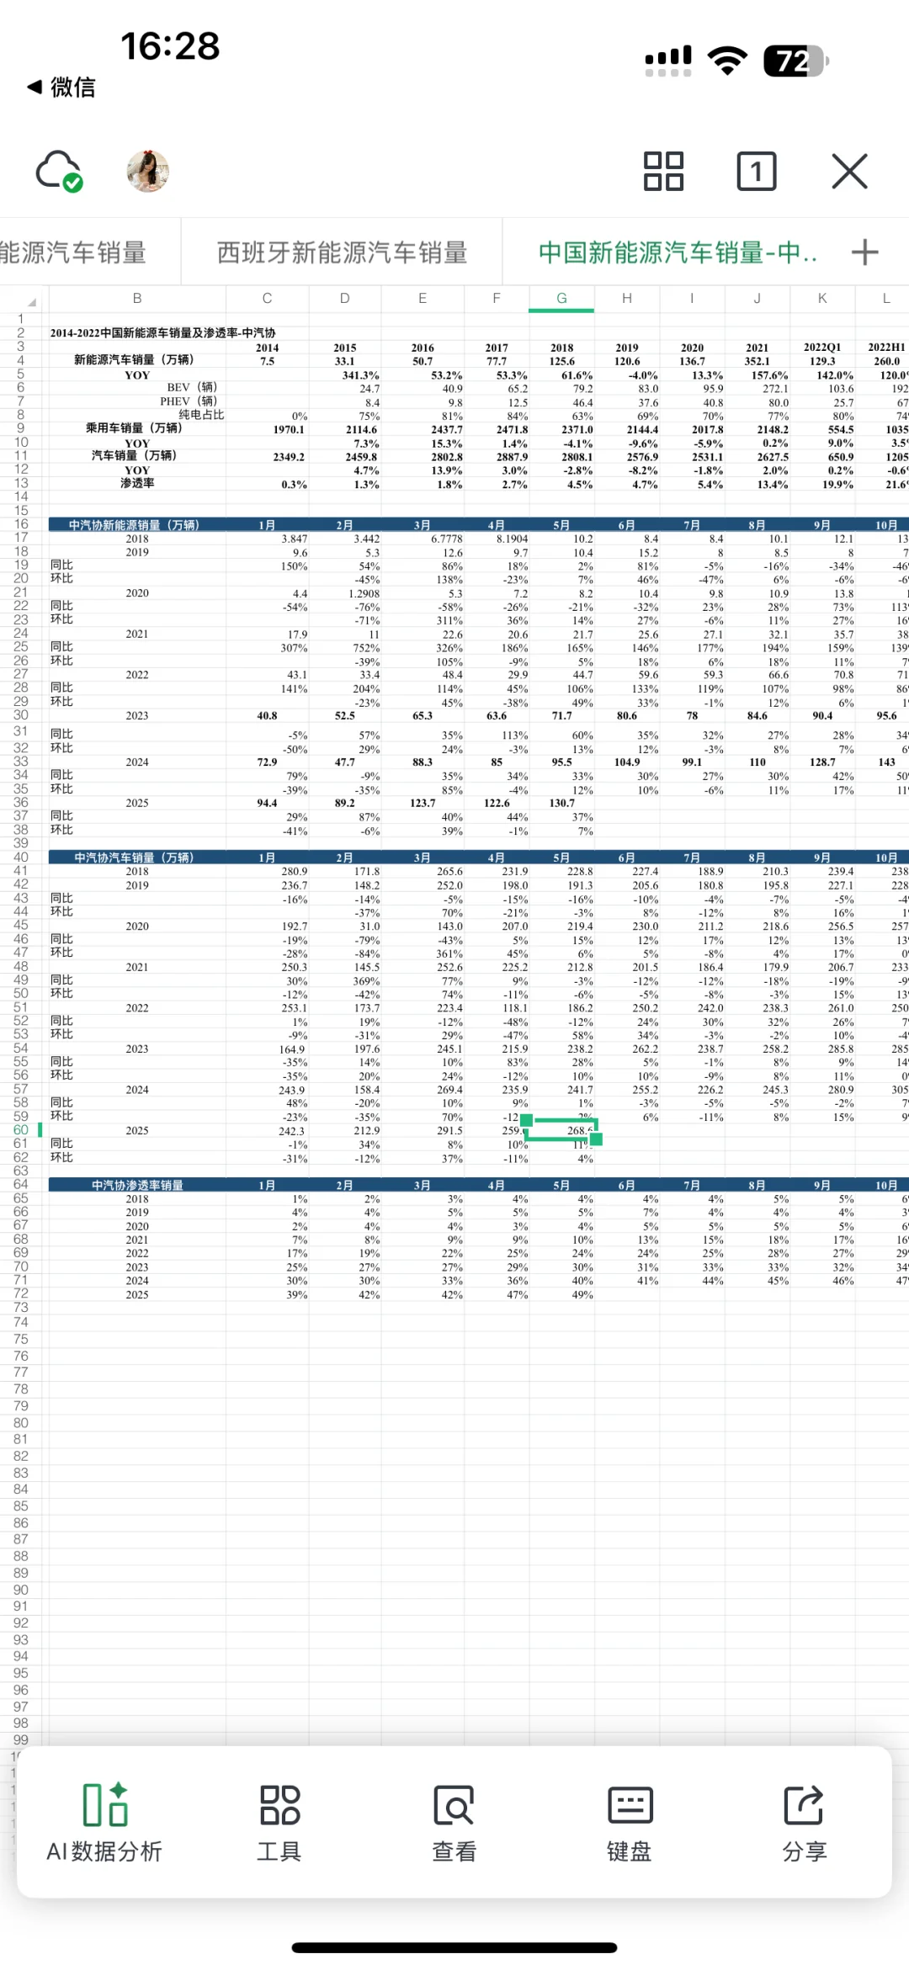Close the spreadsheet with the X icon
909x1970 pixels.
pyautogui.click(x=849, y=172)
